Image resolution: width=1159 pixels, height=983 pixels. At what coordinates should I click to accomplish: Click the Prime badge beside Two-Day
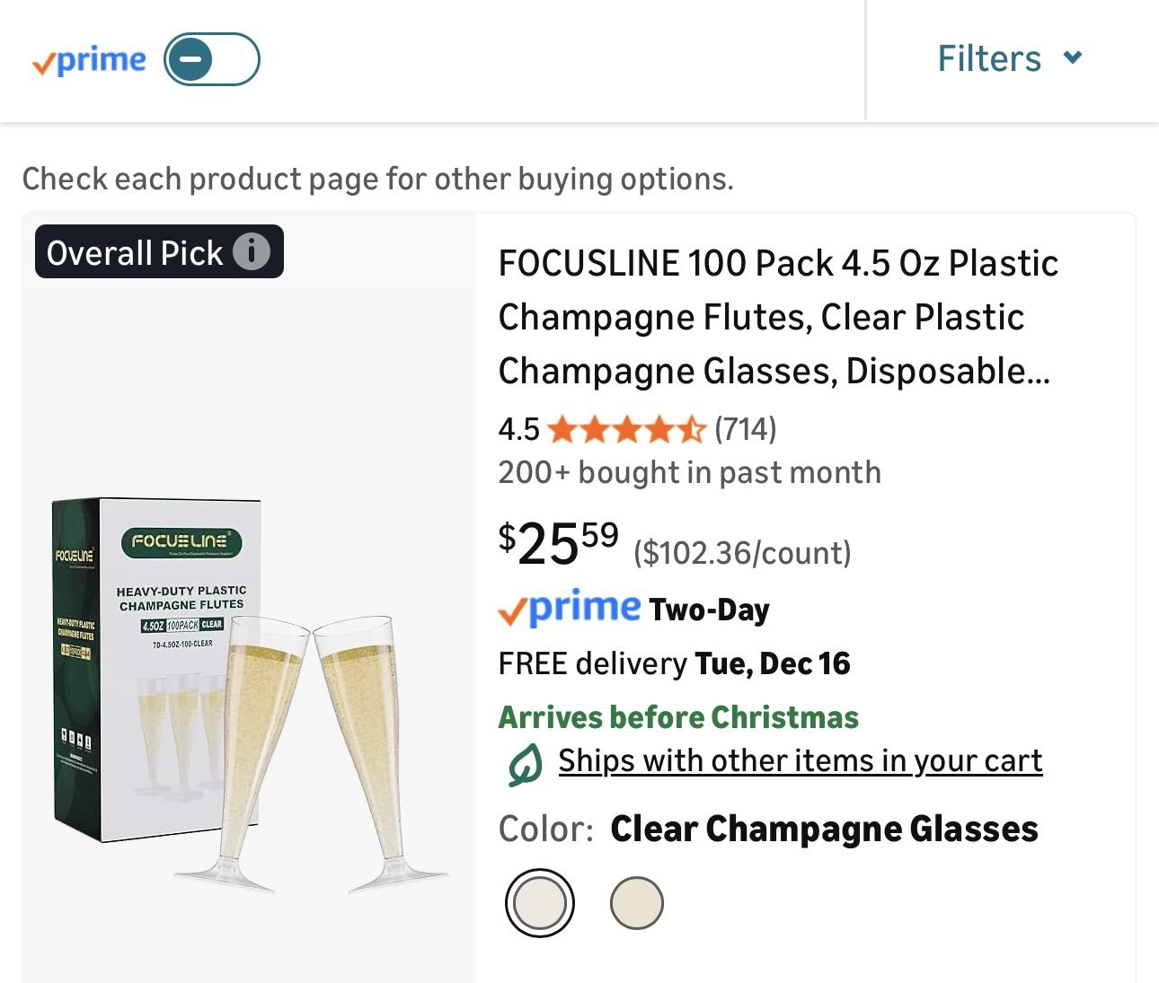(x=570, y=609)
